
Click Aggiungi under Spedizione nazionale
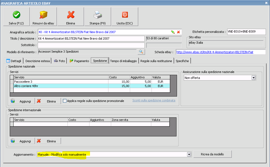[x=22, y=101]
